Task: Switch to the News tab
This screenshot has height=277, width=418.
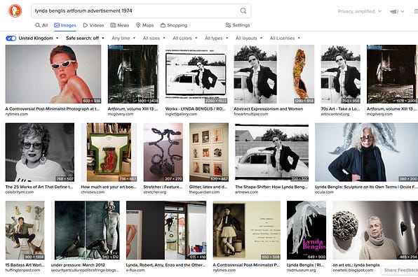Action: (120, 25)
